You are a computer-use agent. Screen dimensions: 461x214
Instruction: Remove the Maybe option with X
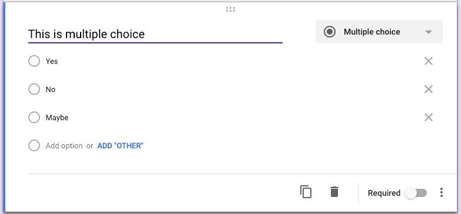[x=429, y=117]
